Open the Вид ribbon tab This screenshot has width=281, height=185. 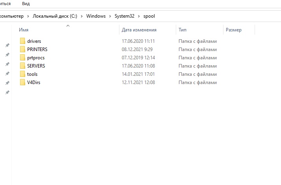pyautogui.click(x=26, y=4)
